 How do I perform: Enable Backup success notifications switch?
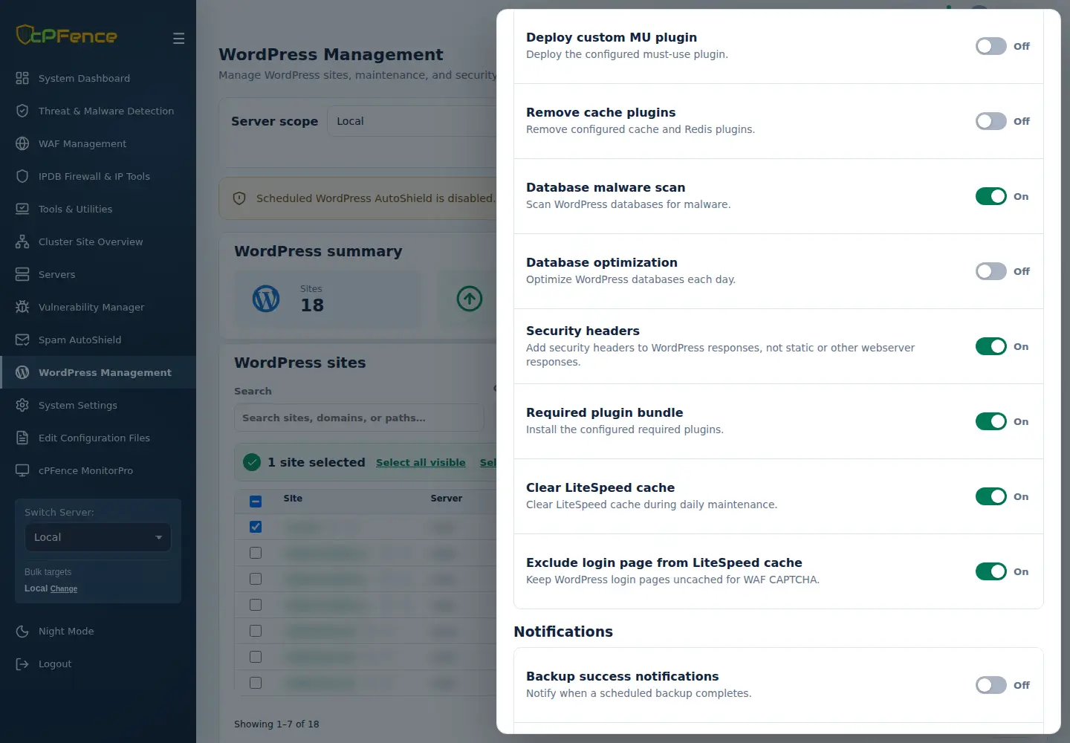pos(991,685)
